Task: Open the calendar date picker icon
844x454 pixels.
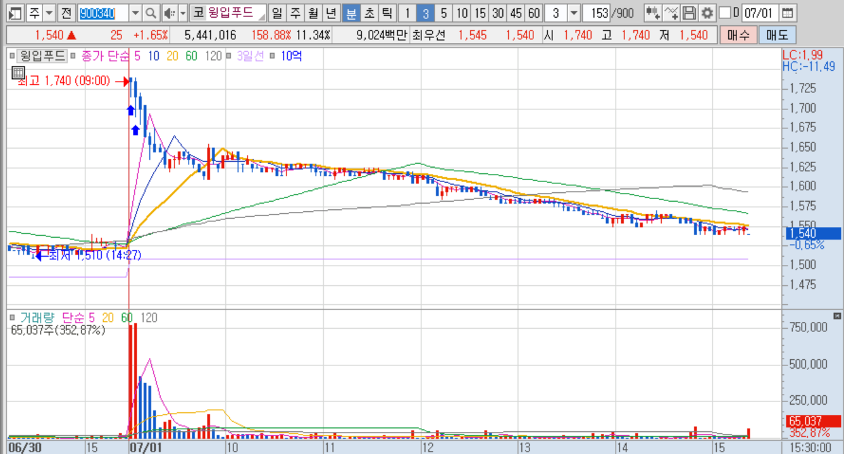Action: tap(787, 13)
